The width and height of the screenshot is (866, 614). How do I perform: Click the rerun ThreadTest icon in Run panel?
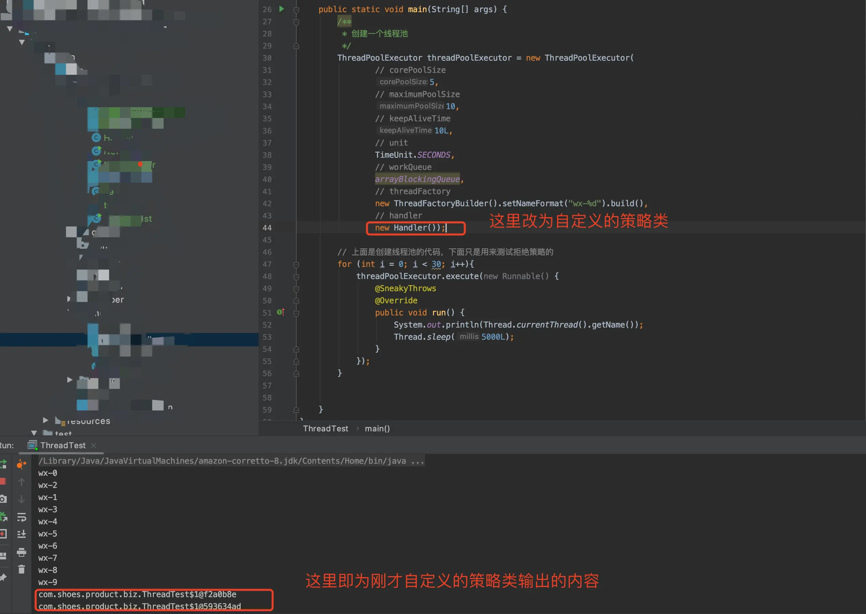[x=3, y=463]
